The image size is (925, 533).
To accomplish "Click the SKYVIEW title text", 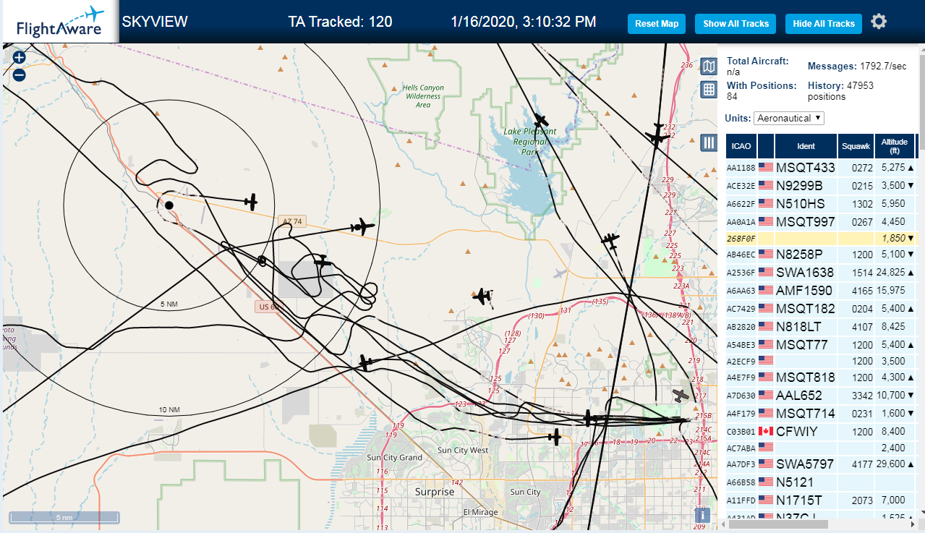I will (155, 22).
